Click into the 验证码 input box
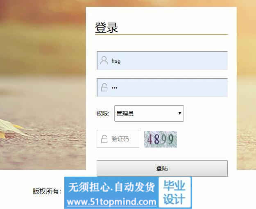This screenshot has width=256, height=209. [118, 139]
